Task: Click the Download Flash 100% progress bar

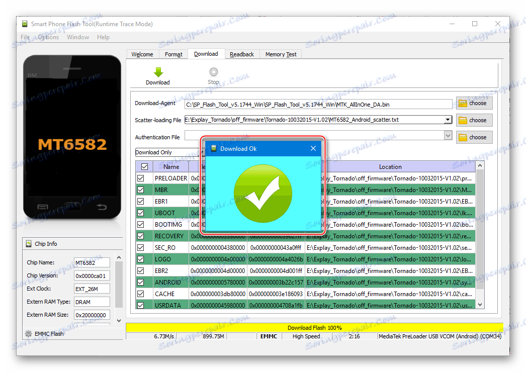Action: click(314, 328)
